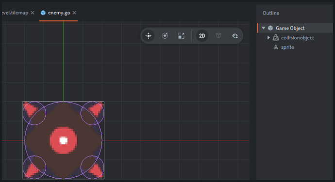
Task: Expand the collisionobject node arrow
Action: tap(268, 37)
